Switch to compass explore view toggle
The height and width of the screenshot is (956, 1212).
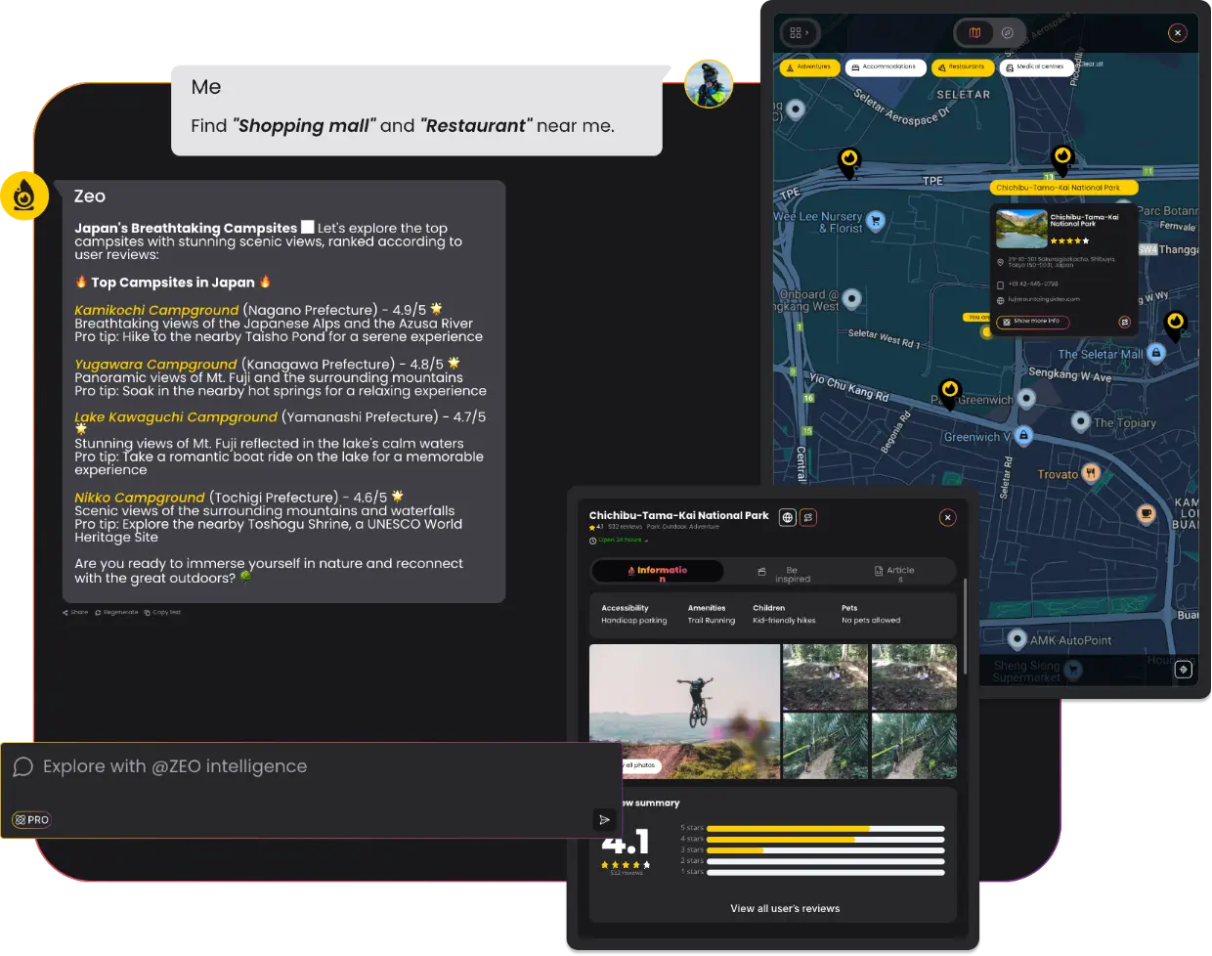[1008, 33]
